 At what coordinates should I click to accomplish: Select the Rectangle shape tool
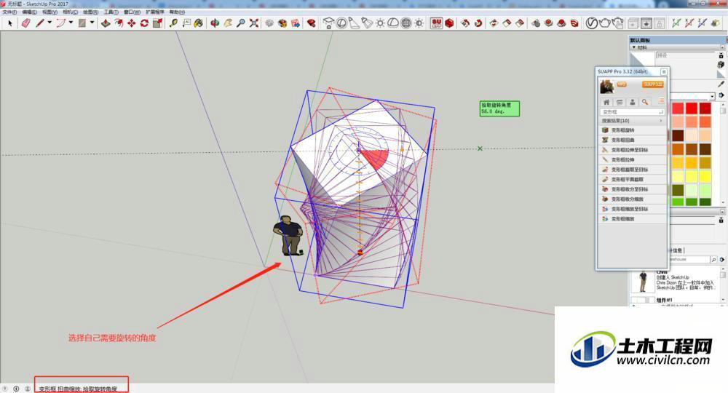pyautogui.click(x=82, y=23)
